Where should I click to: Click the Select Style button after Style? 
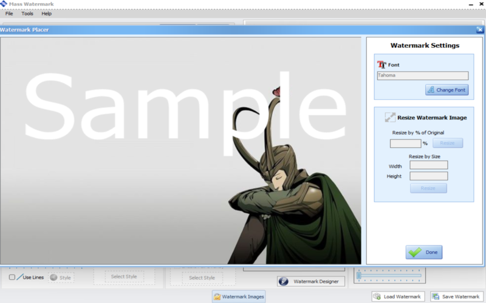click(x=124, y=277)
